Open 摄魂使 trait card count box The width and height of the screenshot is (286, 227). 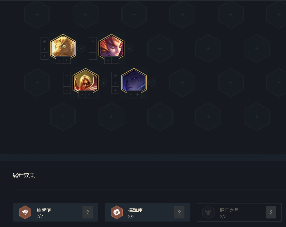(179, 212)
